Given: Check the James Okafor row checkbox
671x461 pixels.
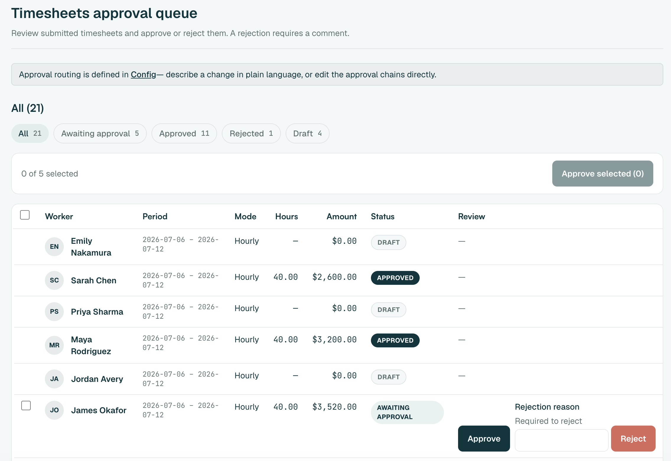Looking at the screenshot, I should [x=26, y=406].
